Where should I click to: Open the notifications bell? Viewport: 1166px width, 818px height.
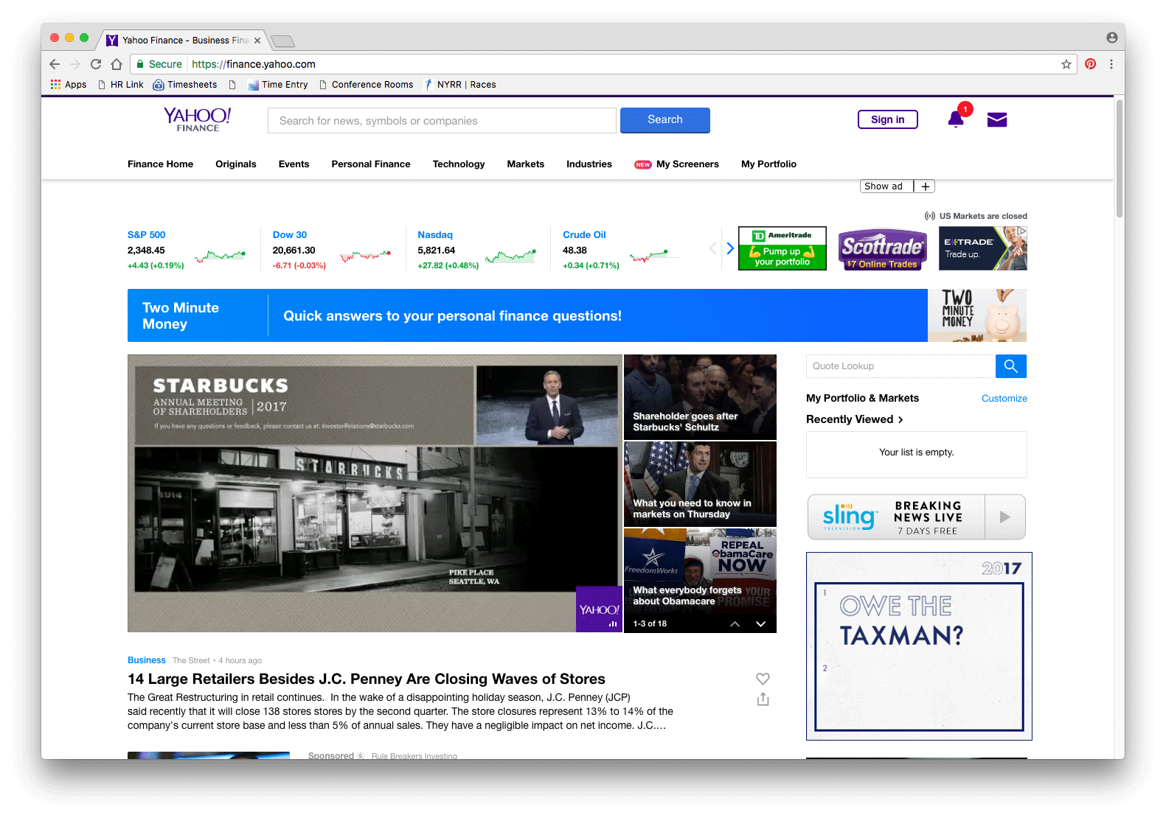coord(956,119)
